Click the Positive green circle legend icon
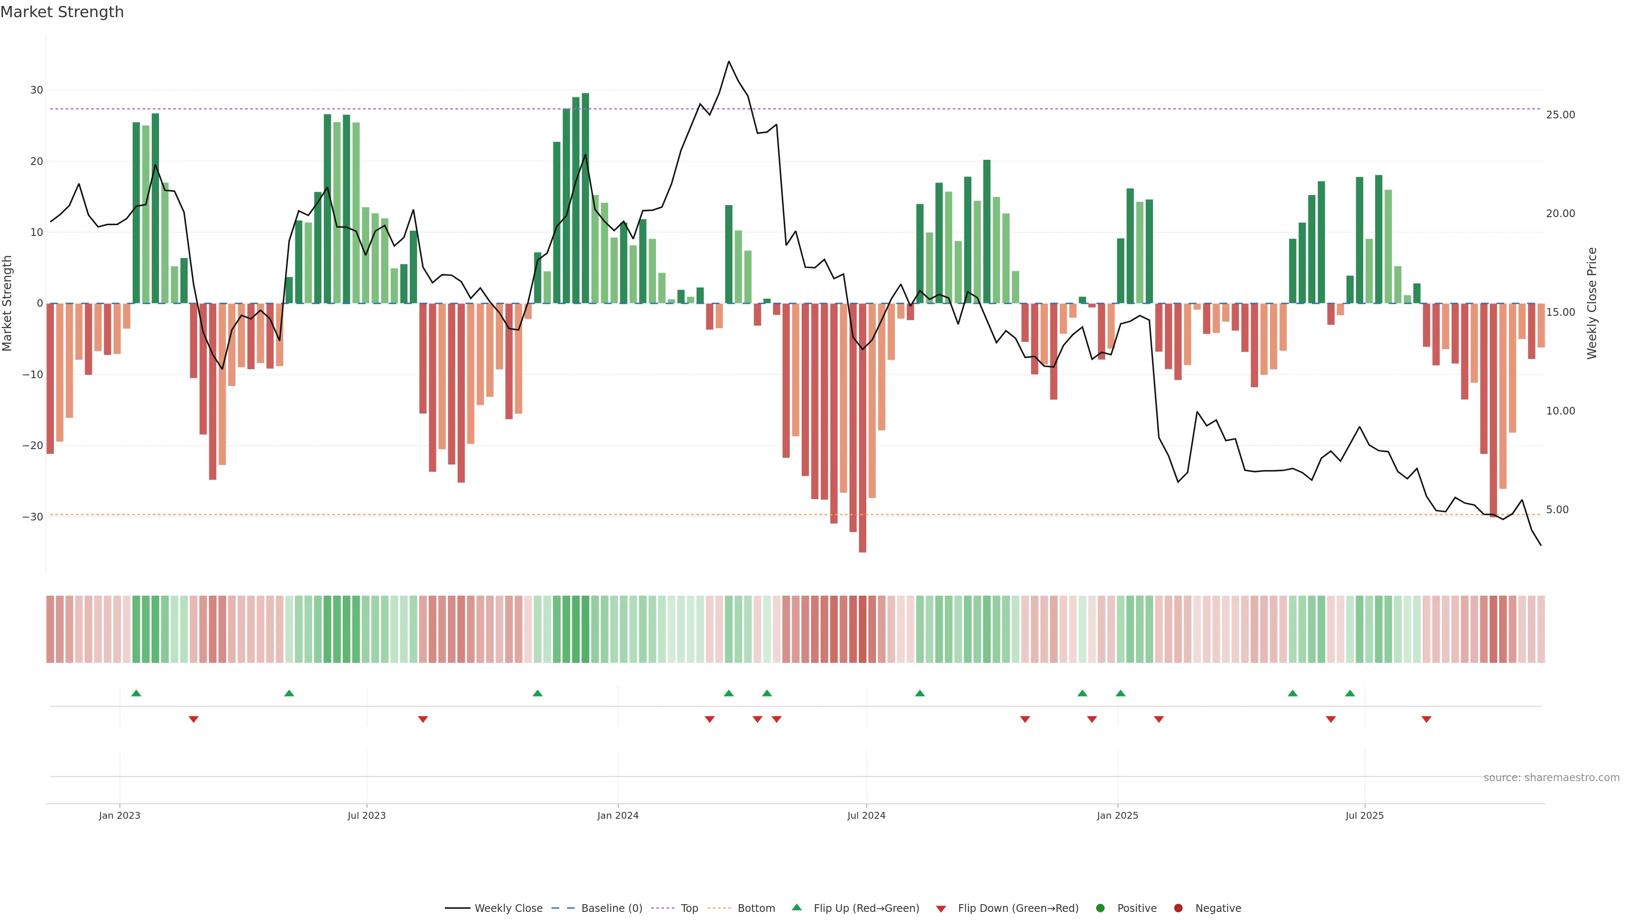The image size is (1641, 923). (1100, 908)
